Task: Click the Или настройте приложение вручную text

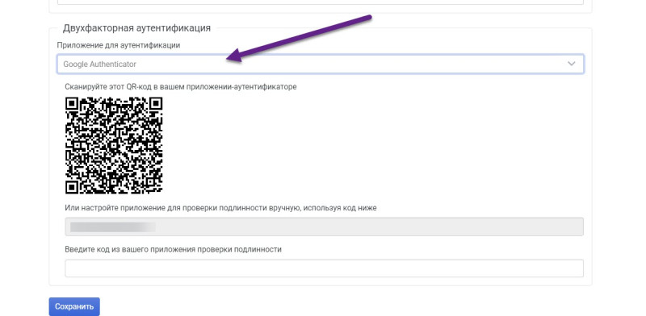Action: (x=220, y=208)
